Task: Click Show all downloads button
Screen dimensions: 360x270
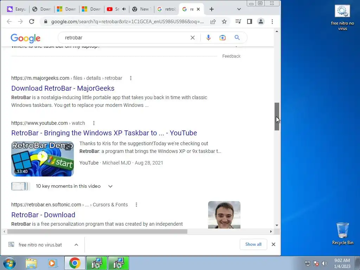Action: [x=253, y=244]
